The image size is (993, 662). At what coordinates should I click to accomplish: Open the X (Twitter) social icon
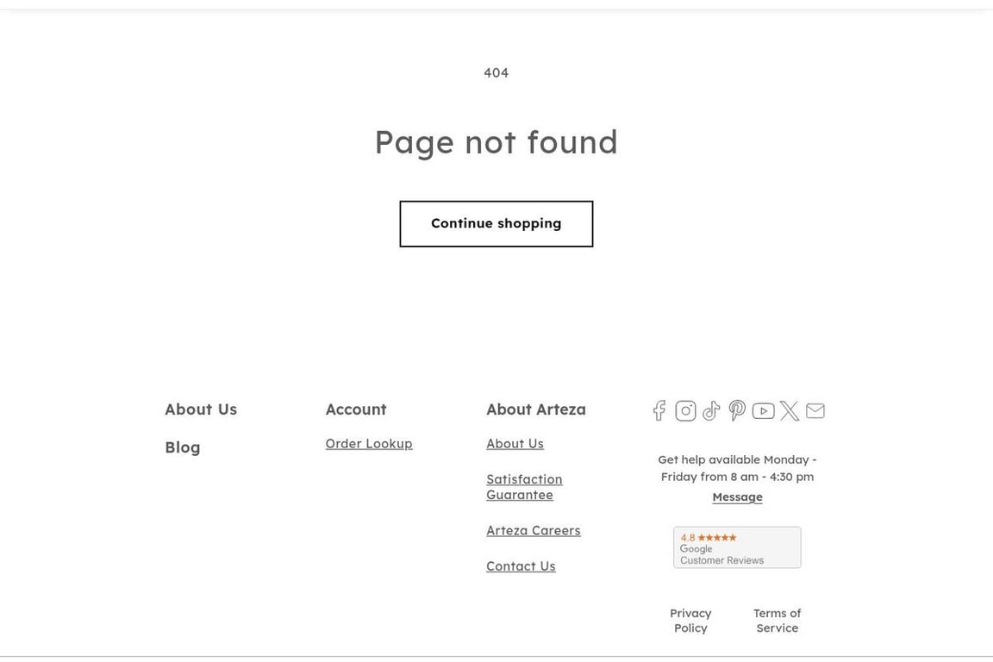[789, 410]
